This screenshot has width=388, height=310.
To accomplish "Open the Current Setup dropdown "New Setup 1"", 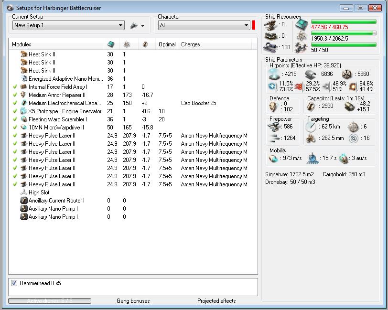I will tap(68, 25).
